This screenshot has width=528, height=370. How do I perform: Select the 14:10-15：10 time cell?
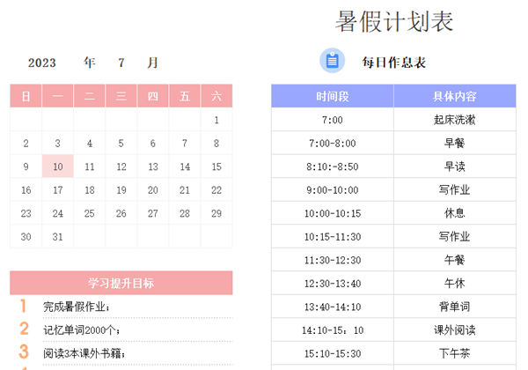[333, 330]
